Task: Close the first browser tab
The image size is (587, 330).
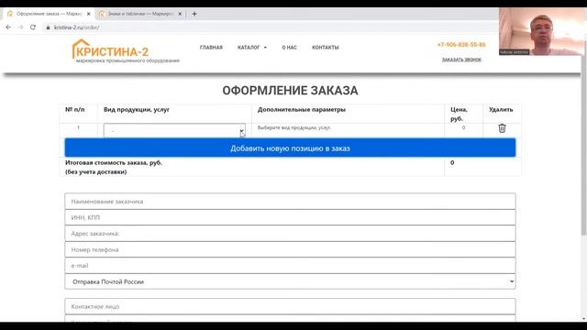Action: [88, 14]
